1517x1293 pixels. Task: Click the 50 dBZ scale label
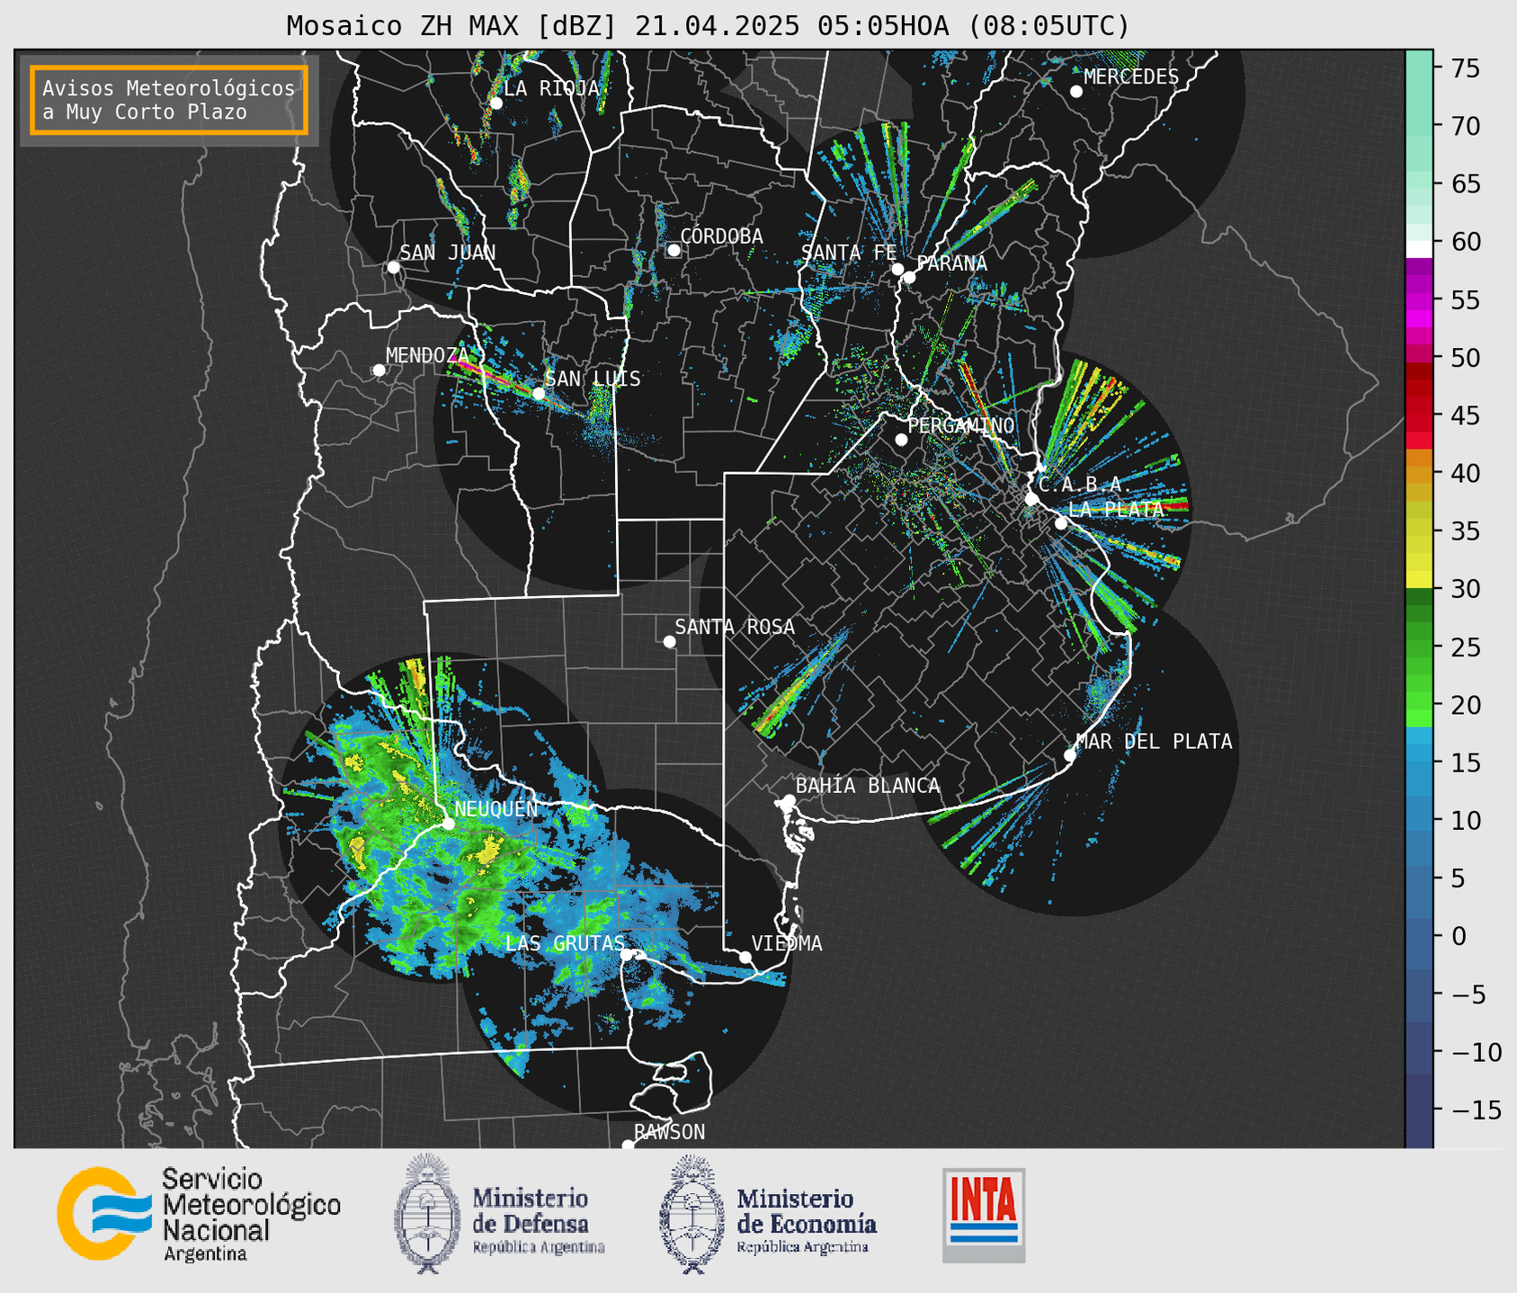pyautogui.click(x=1465, y=358)
